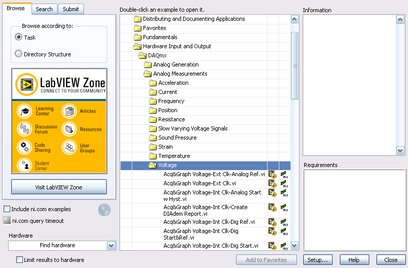Select the Directory Structure radio button
This screenshot has width=408, height=268.
coord(18,54)
